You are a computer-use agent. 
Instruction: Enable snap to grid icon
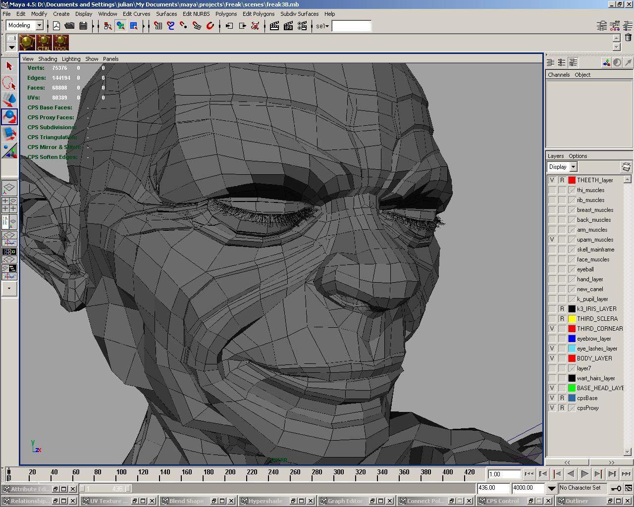pyautogui.click(x=158, y=26)
